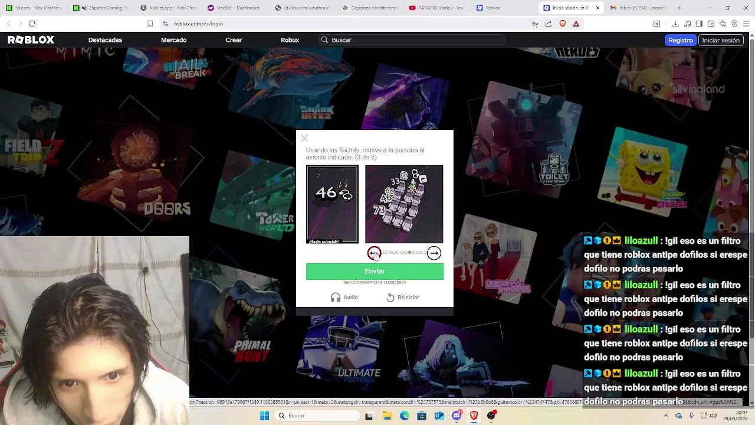755x425 pixels.
Task: Close the Inicia sesión en Roblox tab
Action: (x=598, y=8)
